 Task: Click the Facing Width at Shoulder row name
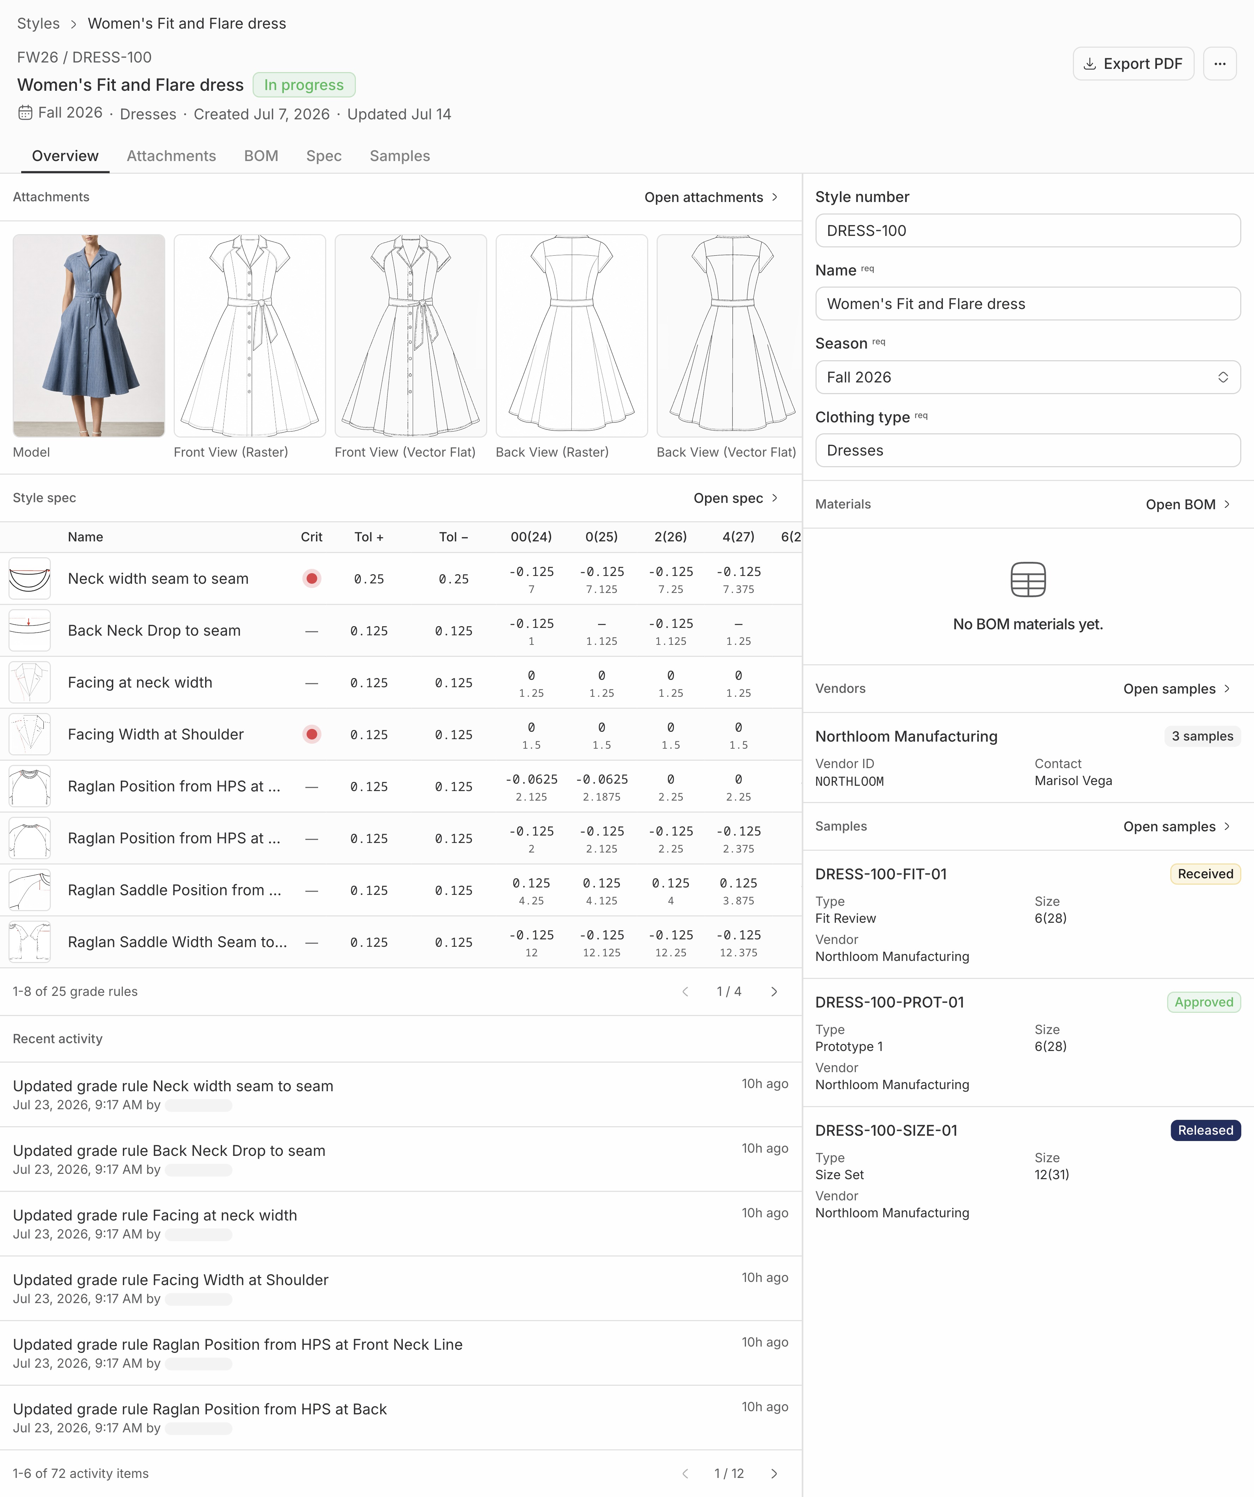(155, 734)
